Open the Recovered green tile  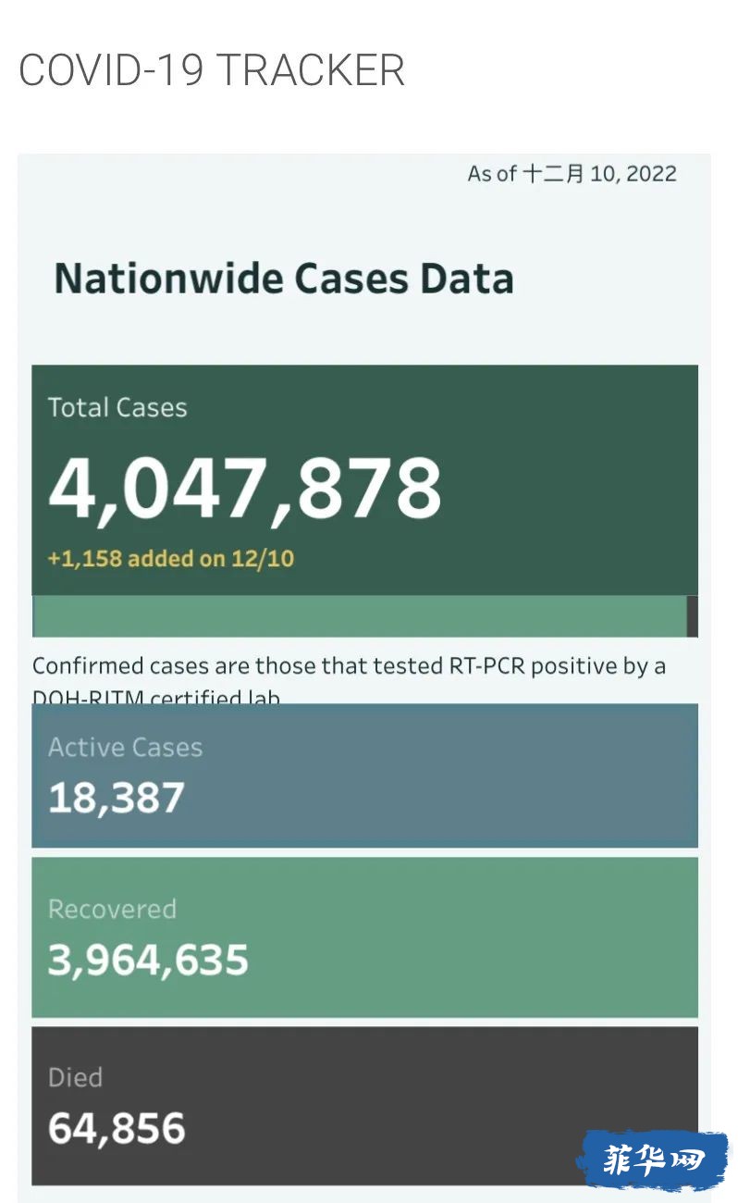(x=364, y=937)
